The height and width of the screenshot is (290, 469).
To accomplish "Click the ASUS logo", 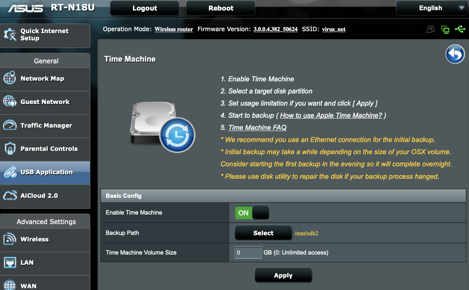I will (26, 8).
